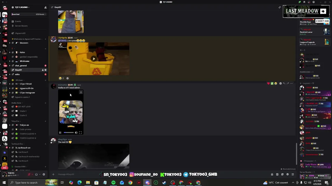Open the bookmark icon in title bar
Viewport: 332px width, 186px height.
click(x=304, y=2)
